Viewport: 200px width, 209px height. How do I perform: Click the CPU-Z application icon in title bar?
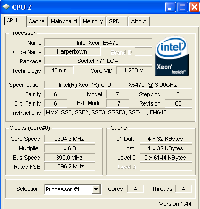click(6, 7)
